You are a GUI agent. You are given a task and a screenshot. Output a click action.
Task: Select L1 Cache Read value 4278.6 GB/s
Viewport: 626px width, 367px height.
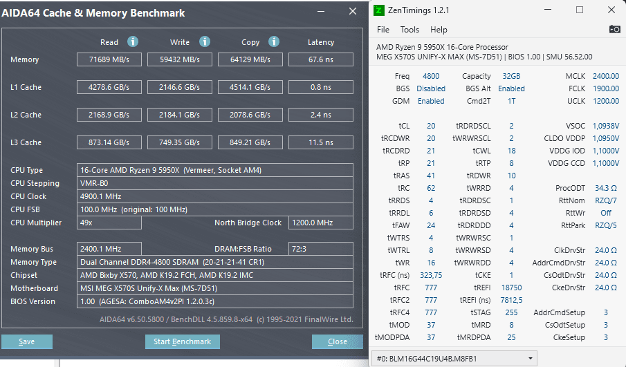(109, 87)
